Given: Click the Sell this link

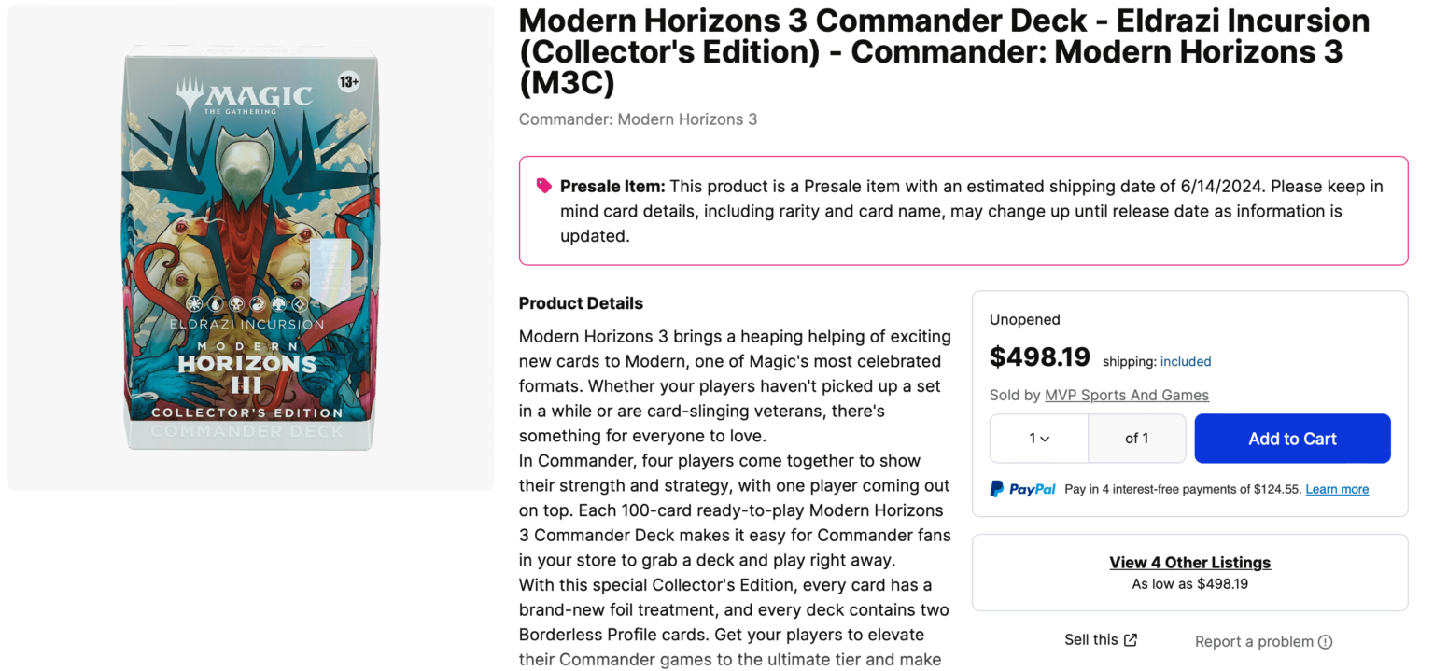Looking at the screenshot, I should (1090, 640).
